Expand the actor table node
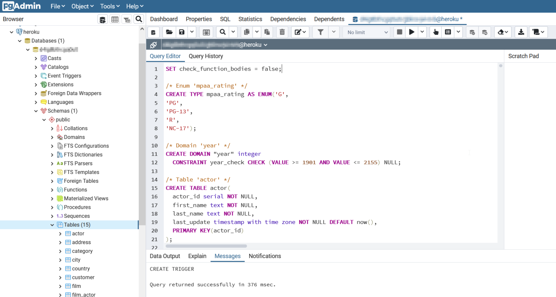 [60, 234]
